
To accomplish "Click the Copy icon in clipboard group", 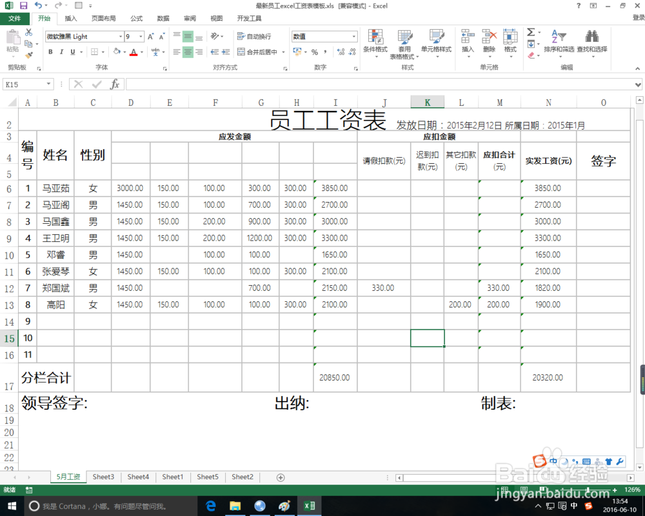I will pyautogui.click(x=28, y=44).
